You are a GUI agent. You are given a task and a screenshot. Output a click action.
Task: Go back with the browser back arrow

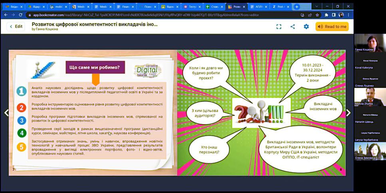[x=6, y=15]
